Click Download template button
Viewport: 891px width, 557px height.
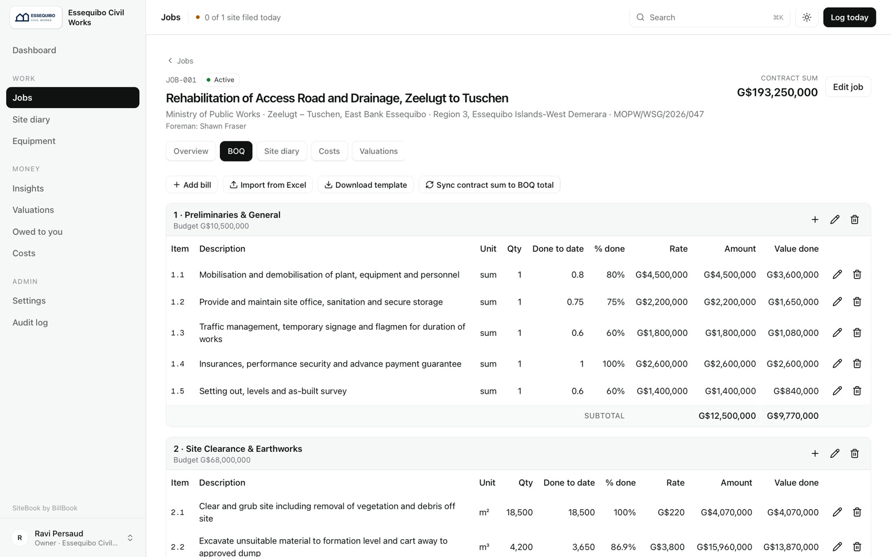366,185
